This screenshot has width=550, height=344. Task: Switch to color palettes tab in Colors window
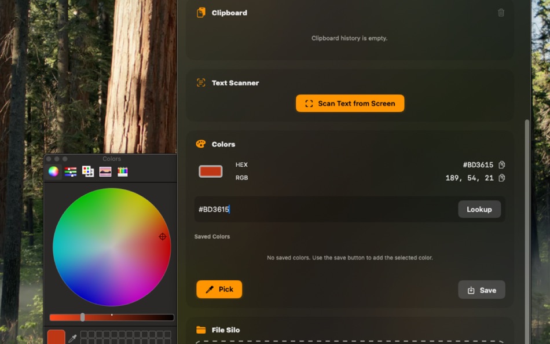(x=87, y=171)
